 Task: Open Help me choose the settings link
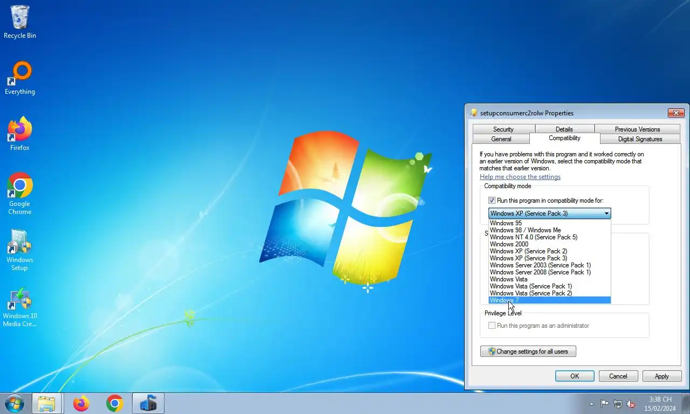pyautogui.click(x=520, y=177)
